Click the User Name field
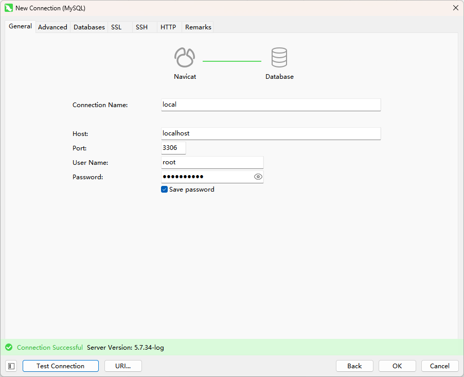This screenshot has width=464, height=377. coord(212,162)
